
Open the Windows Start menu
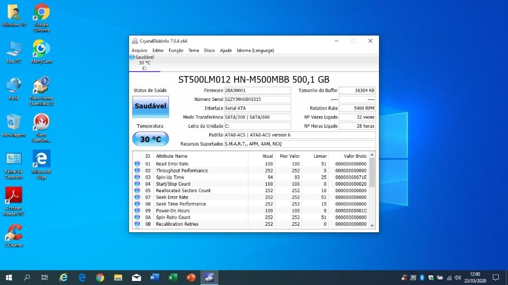point(9,277)
